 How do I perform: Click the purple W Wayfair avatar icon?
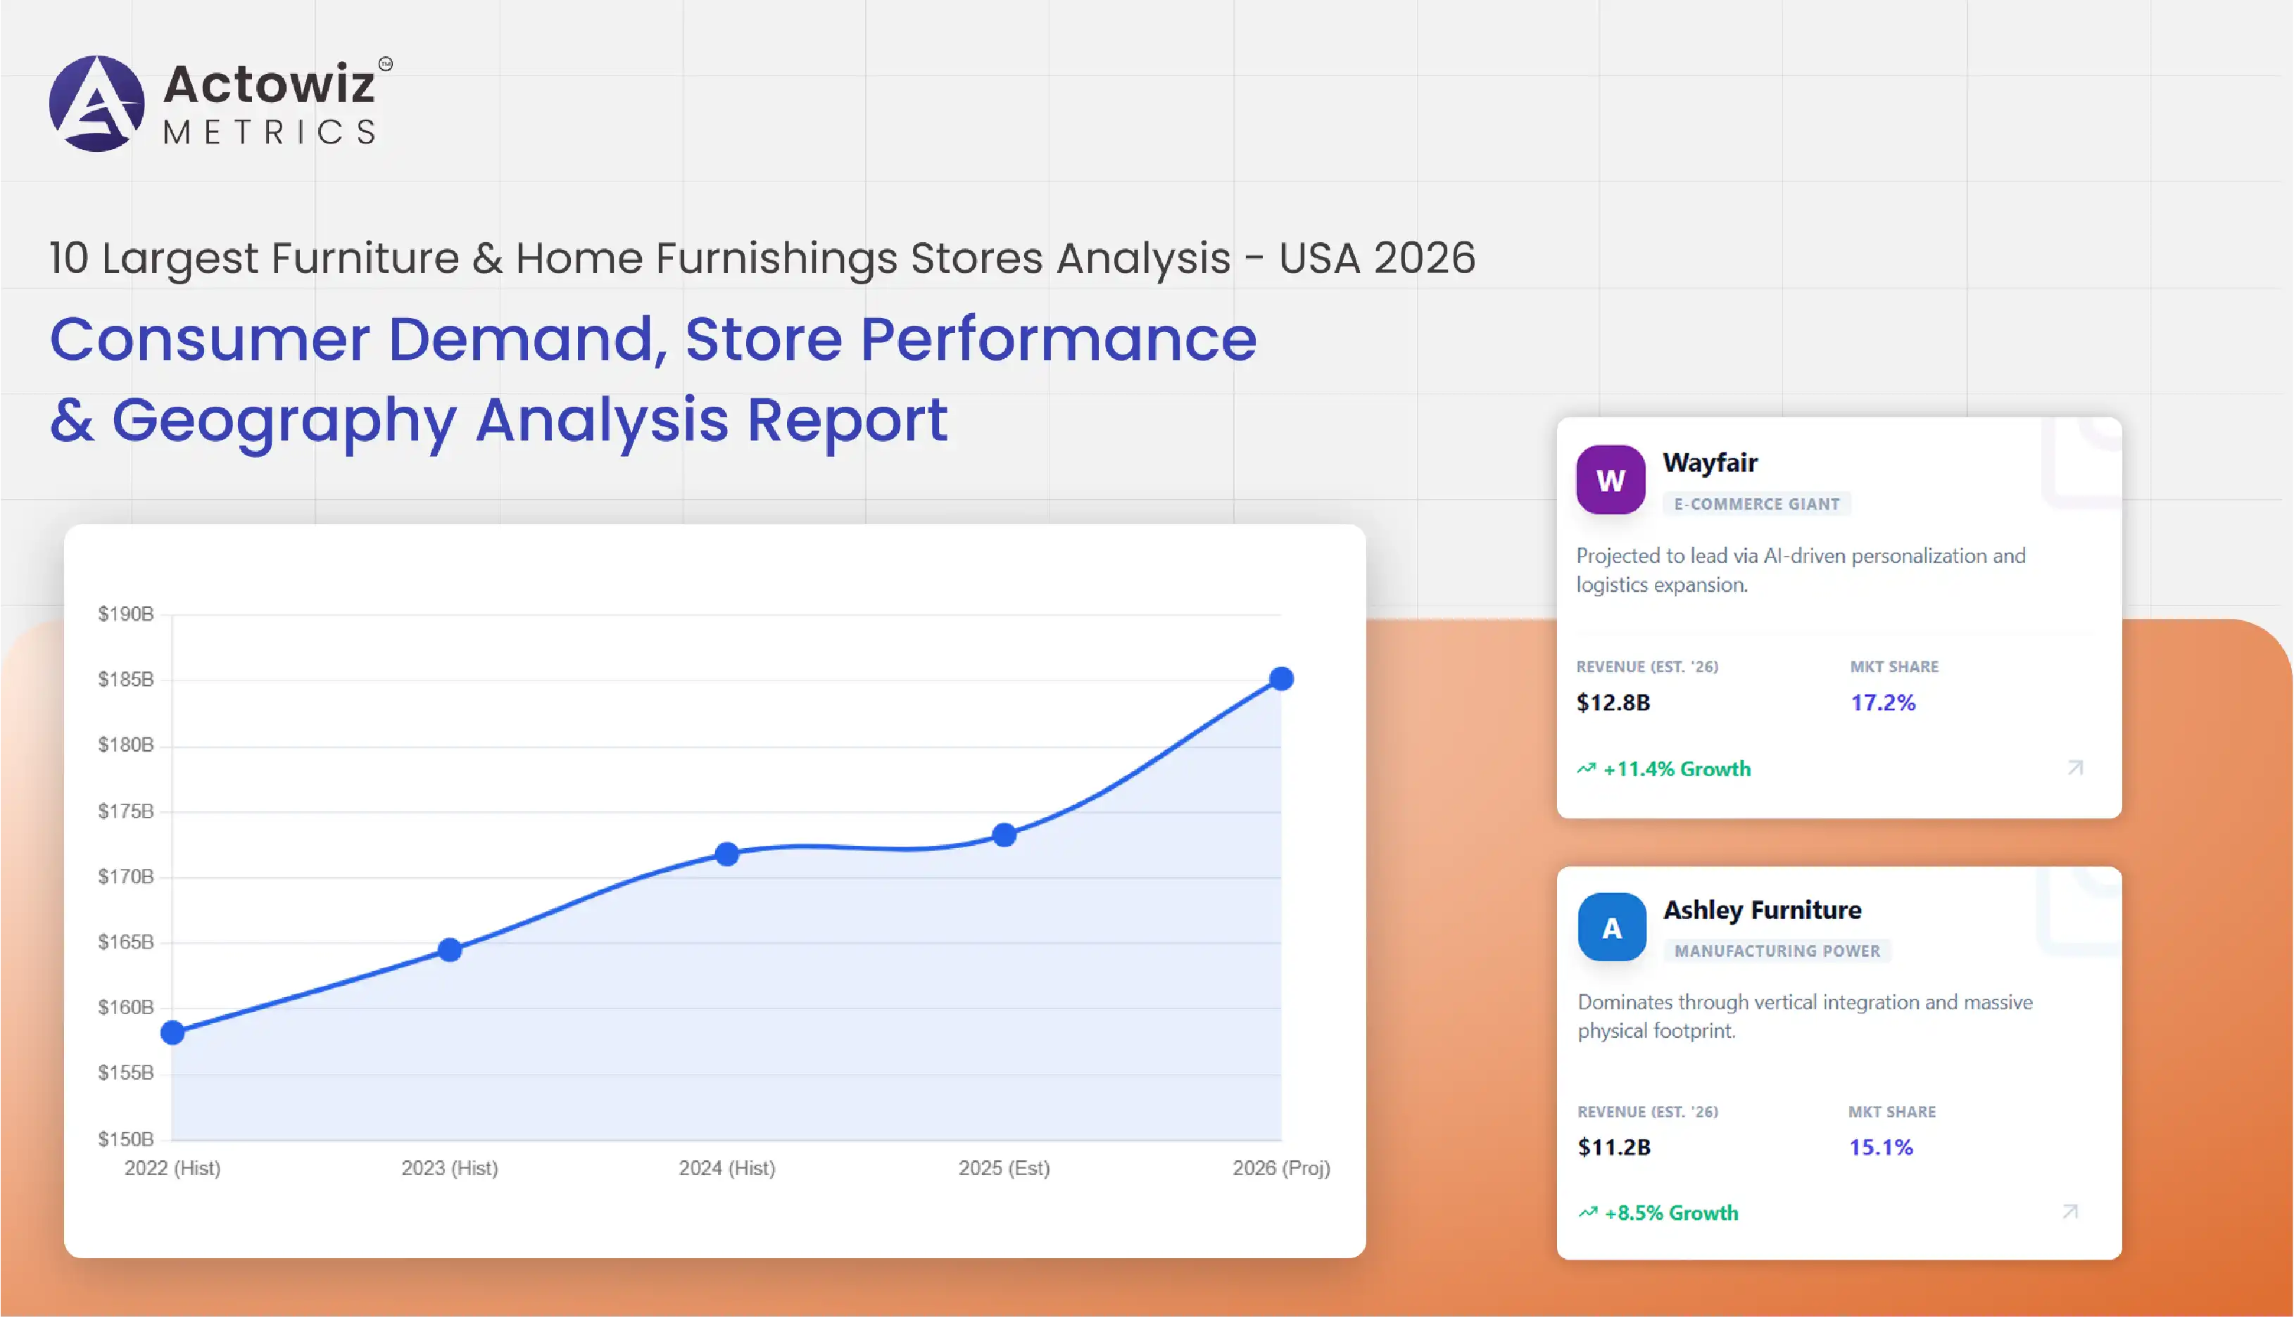click(1611, 480)
